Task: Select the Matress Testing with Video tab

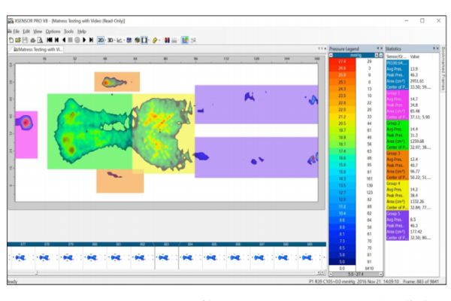Action: click(x=36, y=48)
